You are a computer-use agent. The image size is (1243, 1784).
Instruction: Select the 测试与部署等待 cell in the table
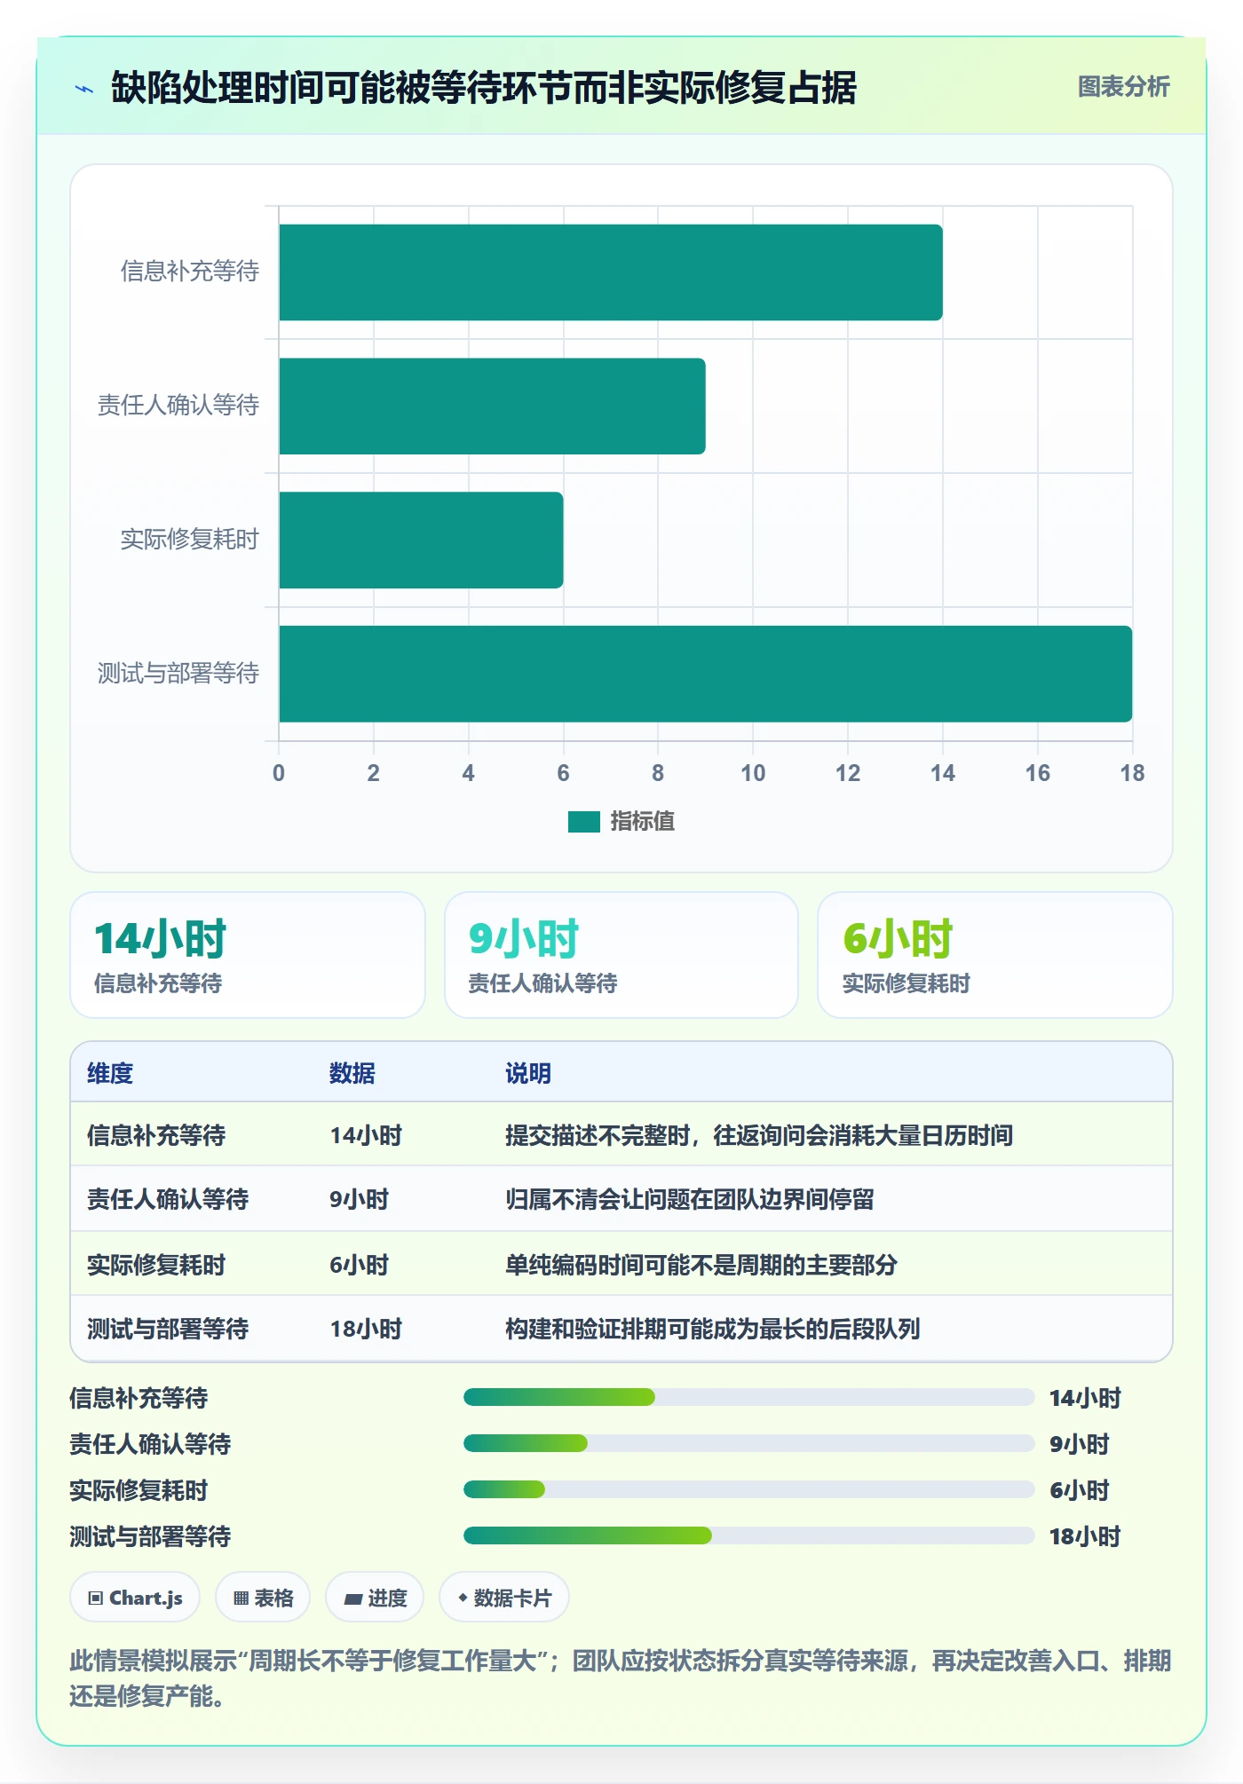point(168,1329)
